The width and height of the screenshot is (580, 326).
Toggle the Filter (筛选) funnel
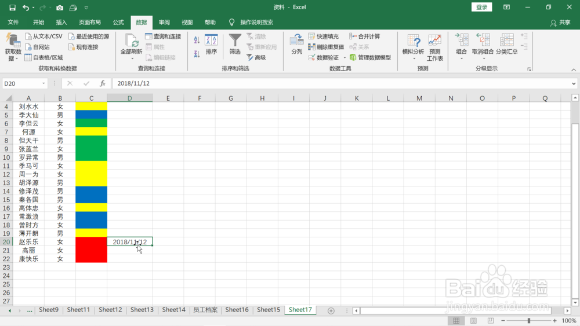[235, 44]
